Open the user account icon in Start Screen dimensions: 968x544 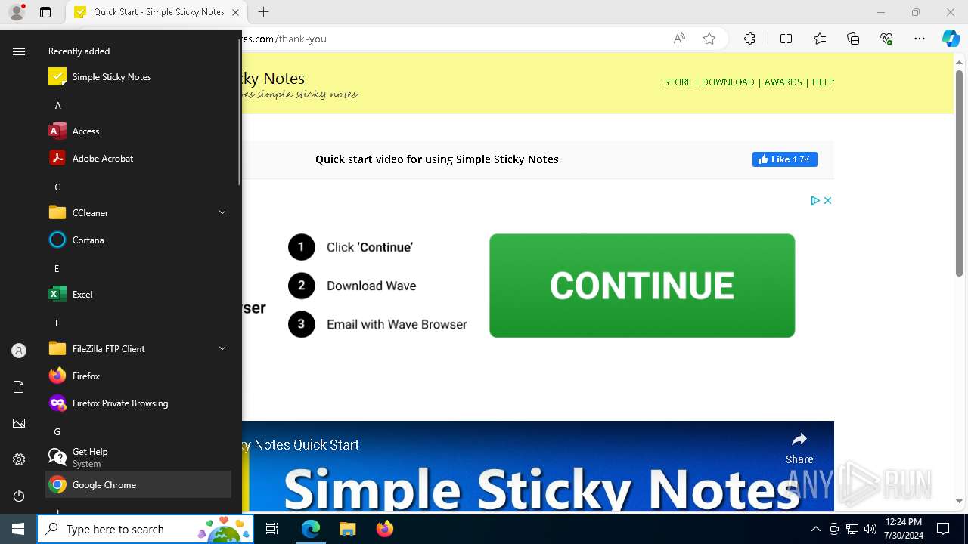19,351
